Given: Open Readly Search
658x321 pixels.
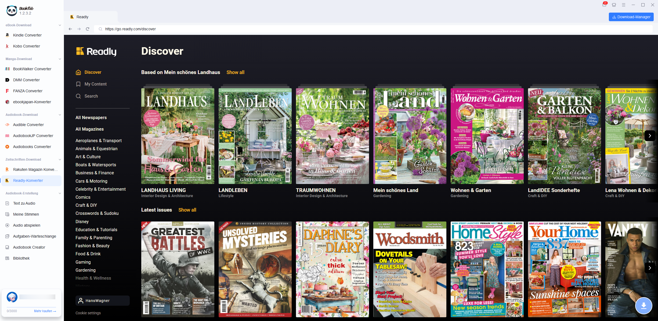Looking at the screenshot, I should click(87, 96).
